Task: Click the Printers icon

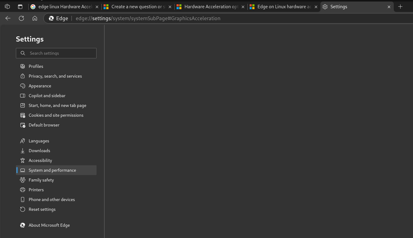Action: click(x=23, y=190)
